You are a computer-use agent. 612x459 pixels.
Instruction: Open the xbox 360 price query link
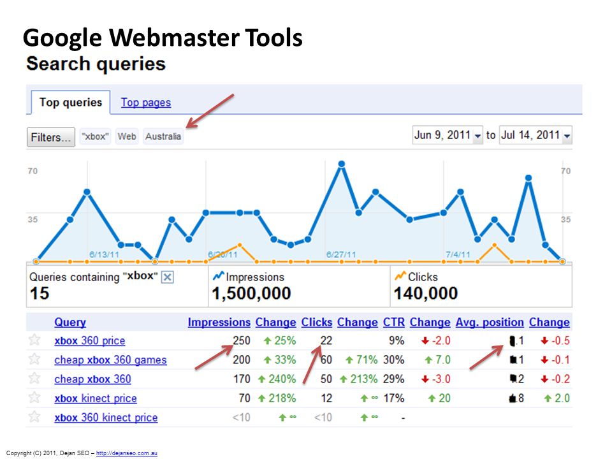(x=90, y=340)
